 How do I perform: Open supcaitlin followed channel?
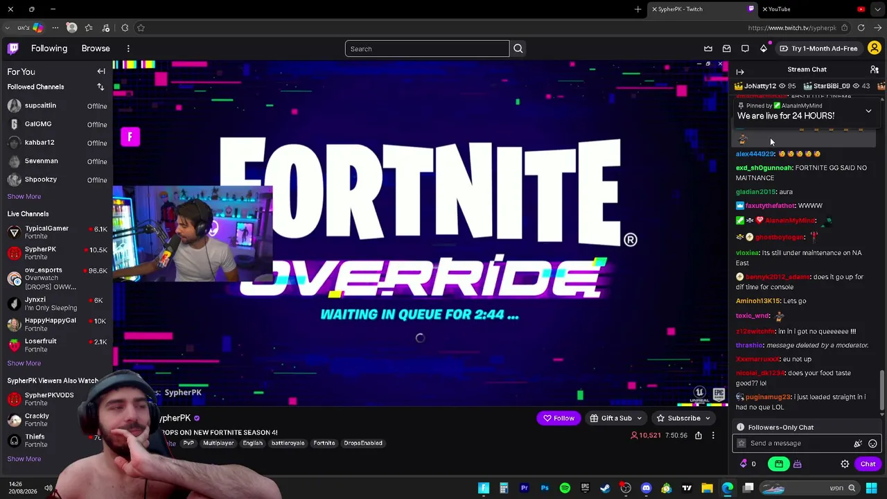click(57, 105)
